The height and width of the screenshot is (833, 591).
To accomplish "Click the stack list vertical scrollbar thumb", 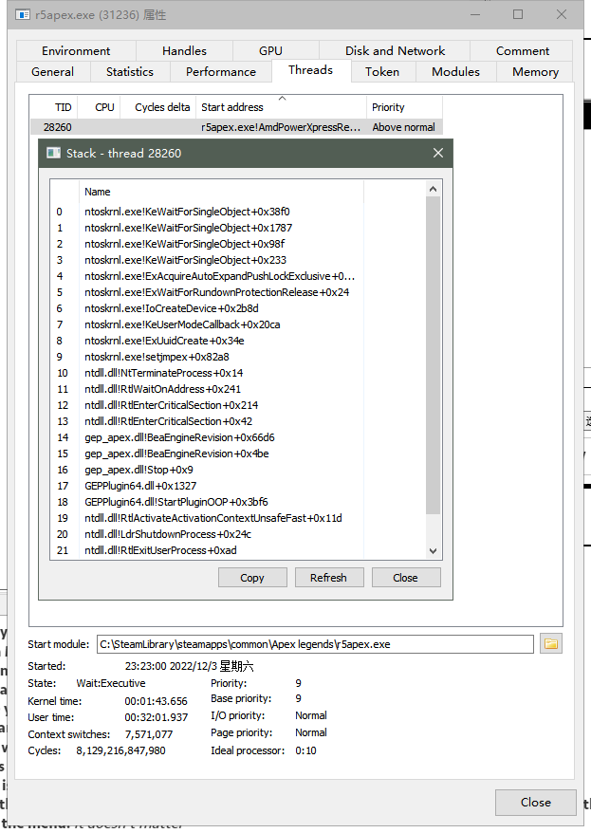I will 434,355.
